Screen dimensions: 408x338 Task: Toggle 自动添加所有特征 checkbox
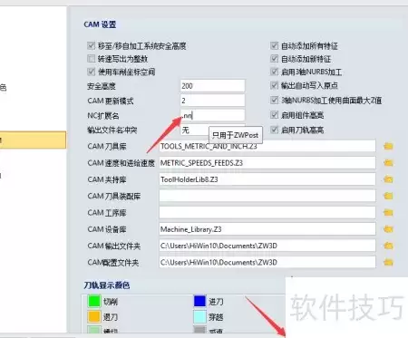tap(274, 45)
